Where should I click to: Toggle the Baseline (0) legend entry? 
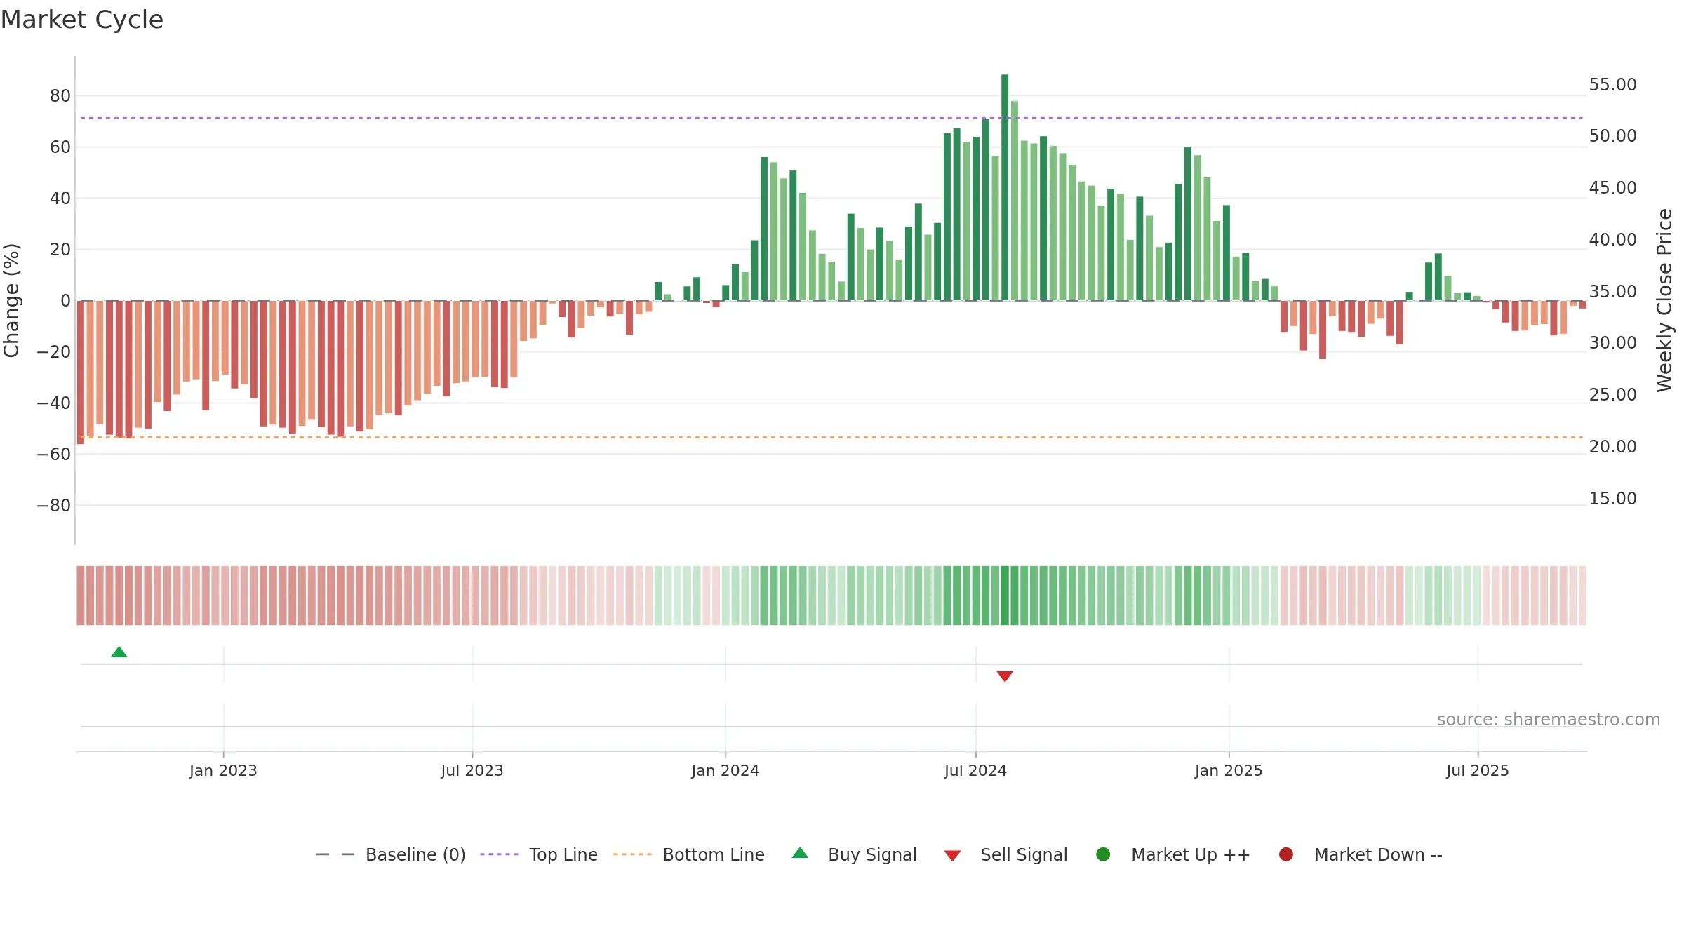tap(391, 854)
